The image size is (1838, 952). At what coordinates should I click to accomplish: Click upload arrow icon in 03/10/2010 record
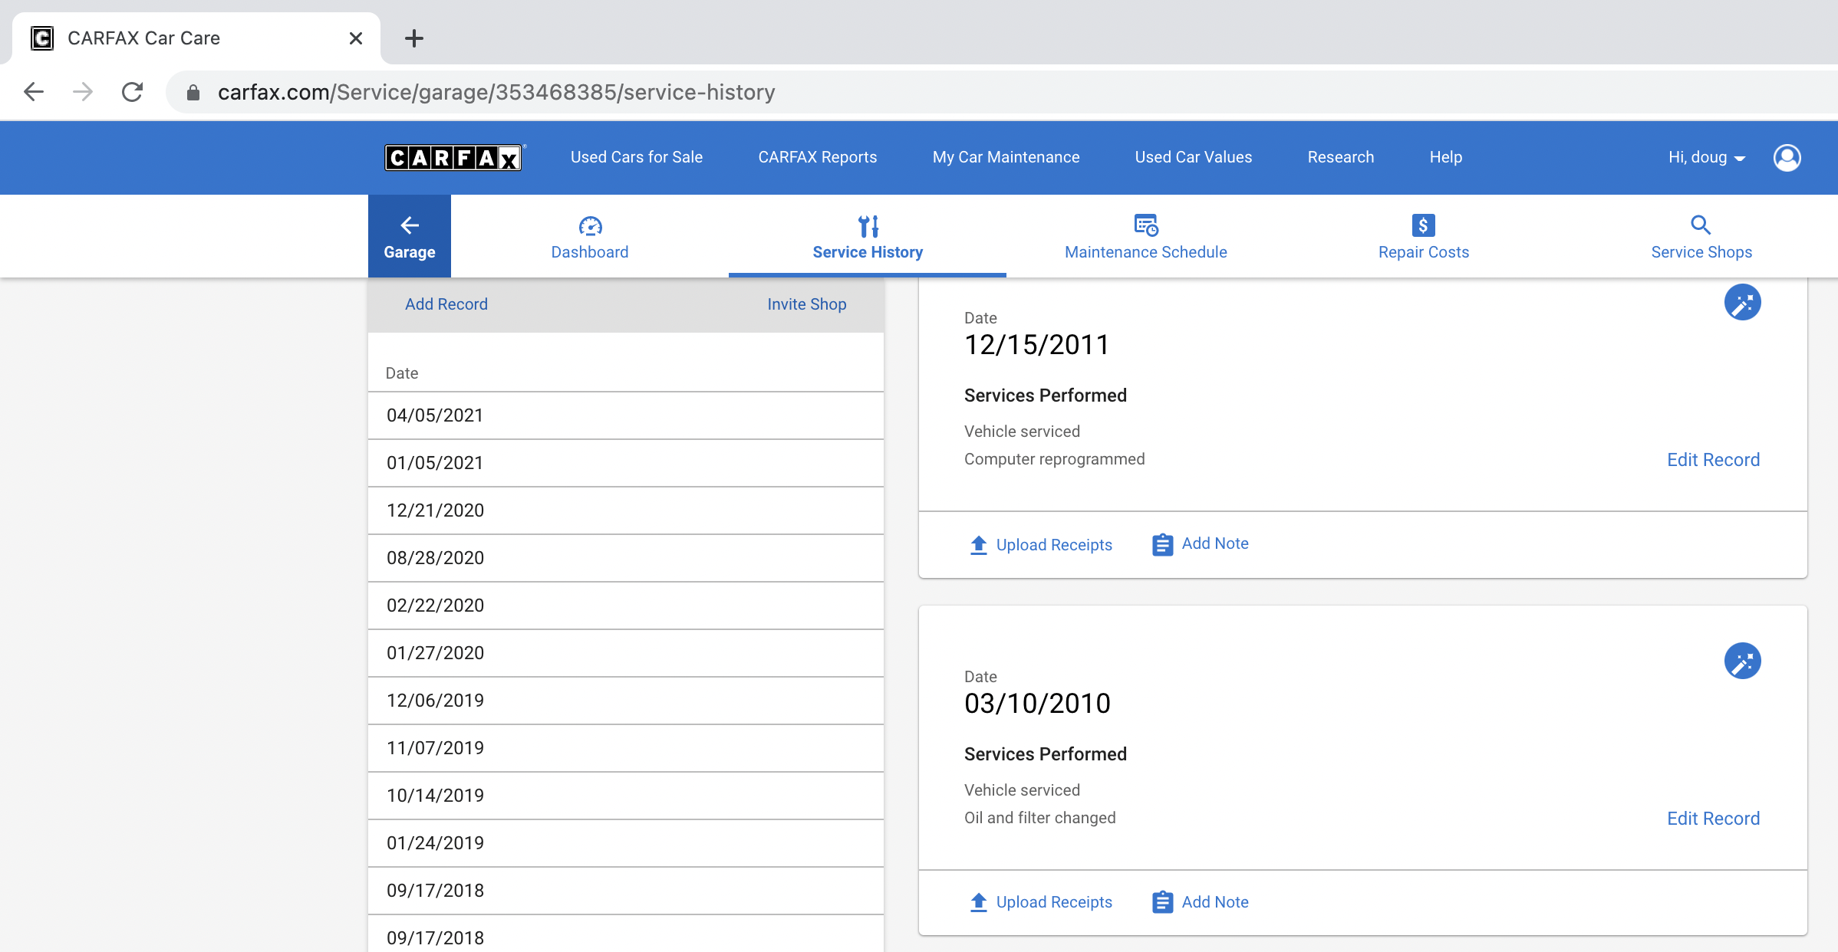(978, 902)
